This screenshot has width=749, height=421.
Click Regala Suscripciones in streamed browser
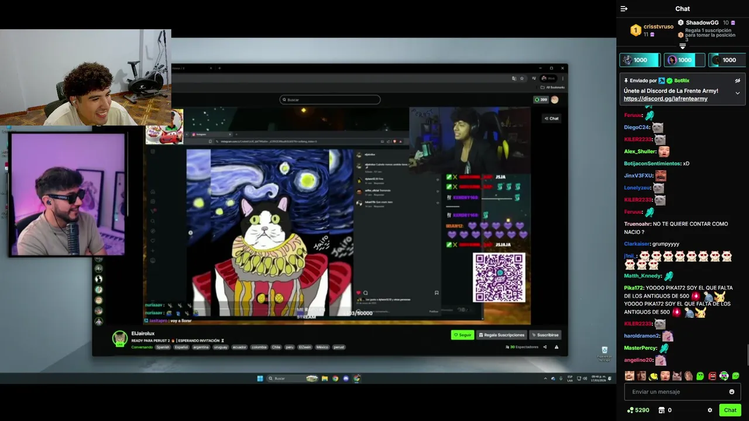click(501, 335)
